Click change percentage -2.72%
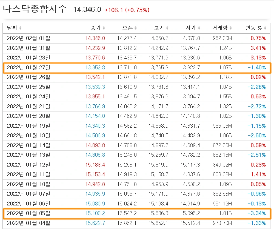The image size is (274, 229). pos(257,106)
